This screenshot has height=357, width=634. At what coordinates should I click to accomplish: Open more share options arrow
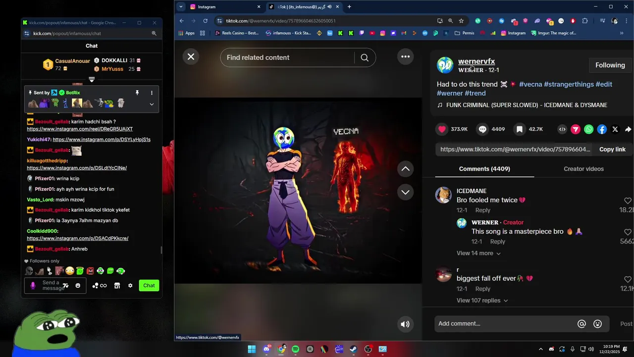[x=628, y=129]
